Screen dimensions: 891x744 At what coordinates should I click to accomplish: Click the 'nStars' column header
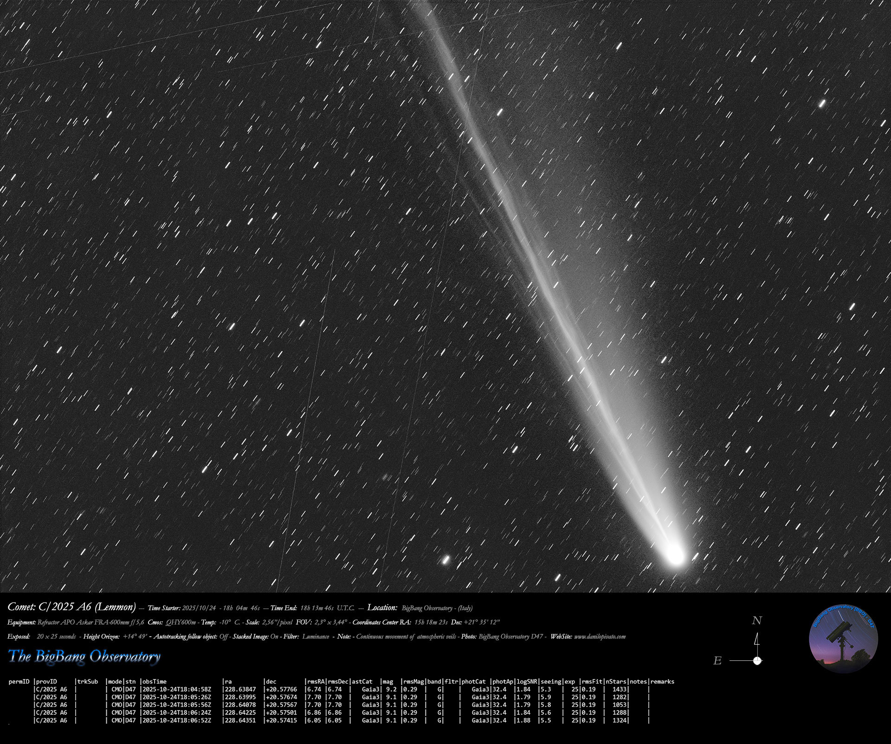click(616, 682)
